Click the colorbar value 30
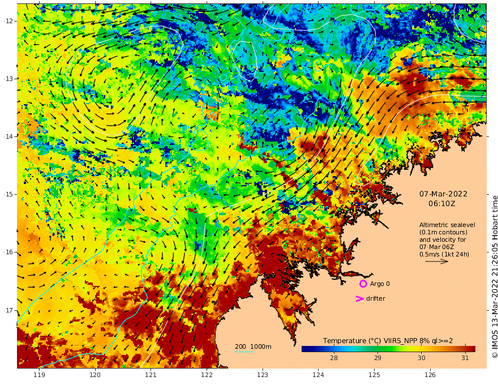 click(x=422, y=358)
